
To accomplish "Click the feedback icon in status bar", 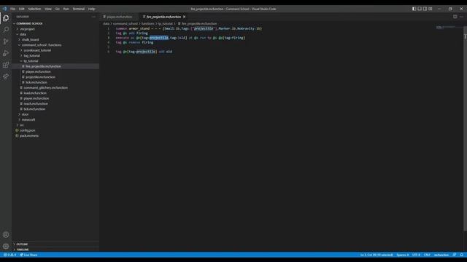I will click(454, 255).
